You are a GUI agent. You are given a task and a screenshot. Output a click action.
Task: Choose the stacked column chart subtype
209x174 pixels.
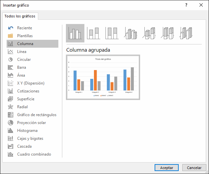pos(94,33)
